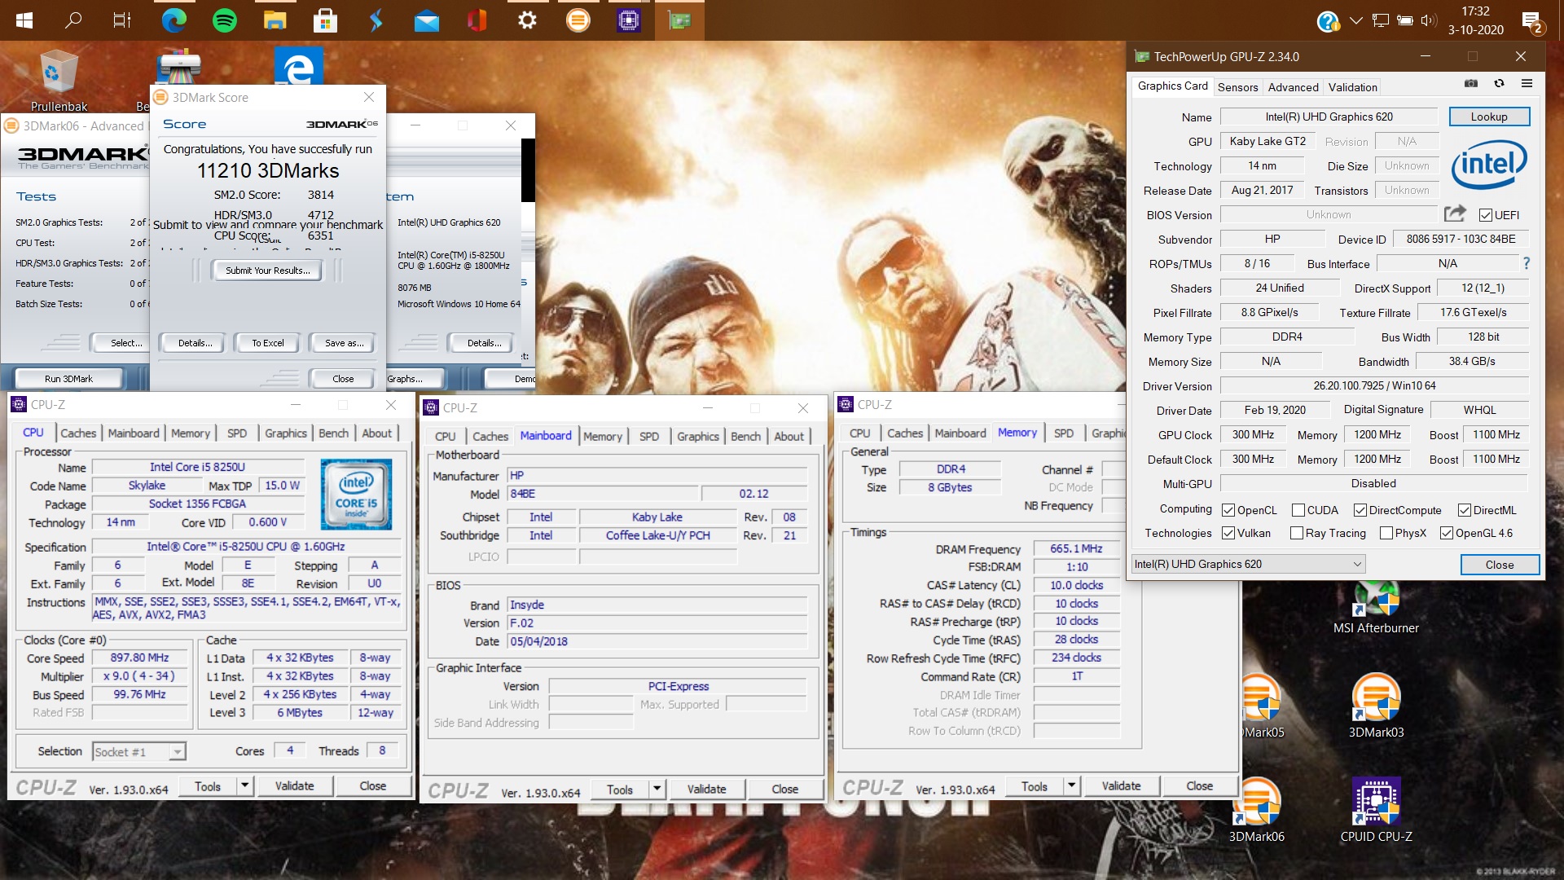Open MSI Afterburner desktop shortcut

(1376, 608)
